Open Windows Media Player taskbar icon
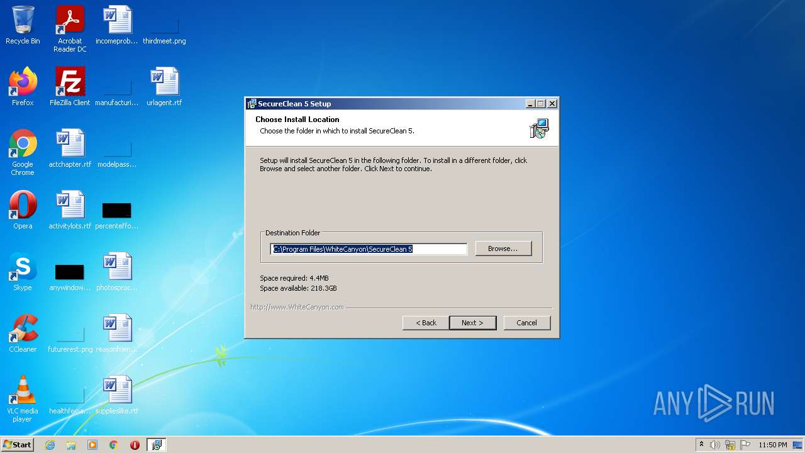 (92, 445)
